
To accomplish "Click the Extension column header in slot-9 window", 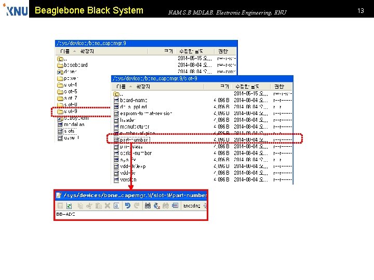I will [143, 87].
